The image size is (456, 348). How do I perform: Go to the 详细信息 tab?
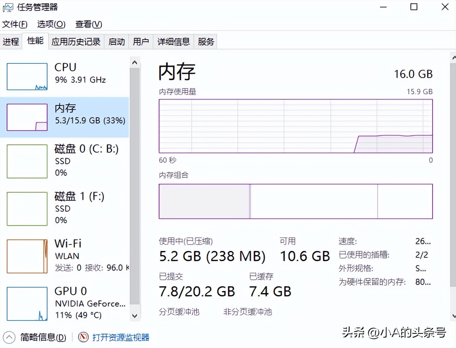point(173,42)
